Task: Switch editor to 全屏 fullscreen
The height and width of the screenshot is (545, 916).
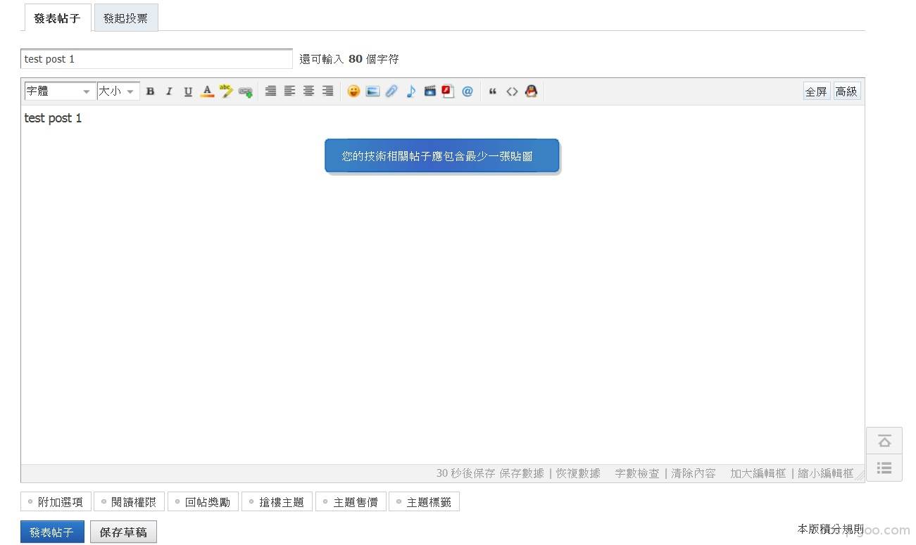Action: [x=817, y=91]
